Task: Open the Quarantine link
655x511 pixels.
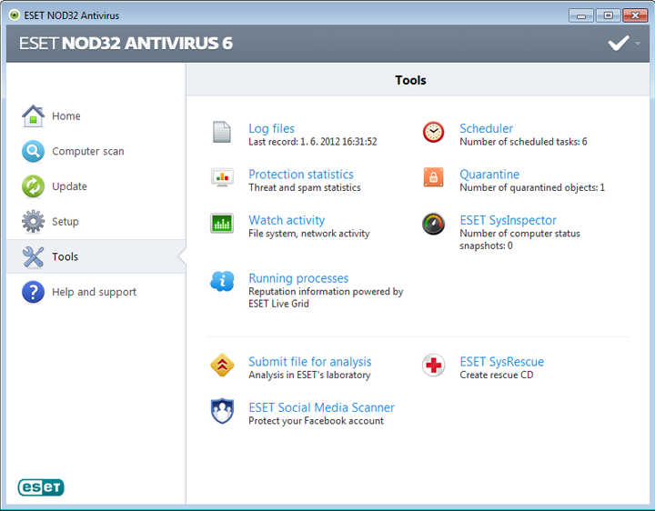Action: [x=489, y=174]
